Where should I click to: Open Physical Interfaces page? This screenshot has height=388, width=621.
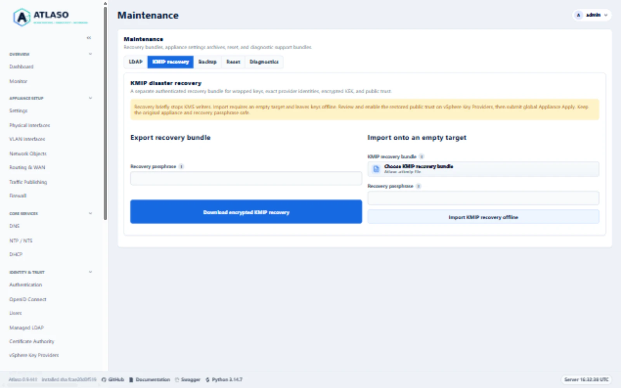click(29, 125)
